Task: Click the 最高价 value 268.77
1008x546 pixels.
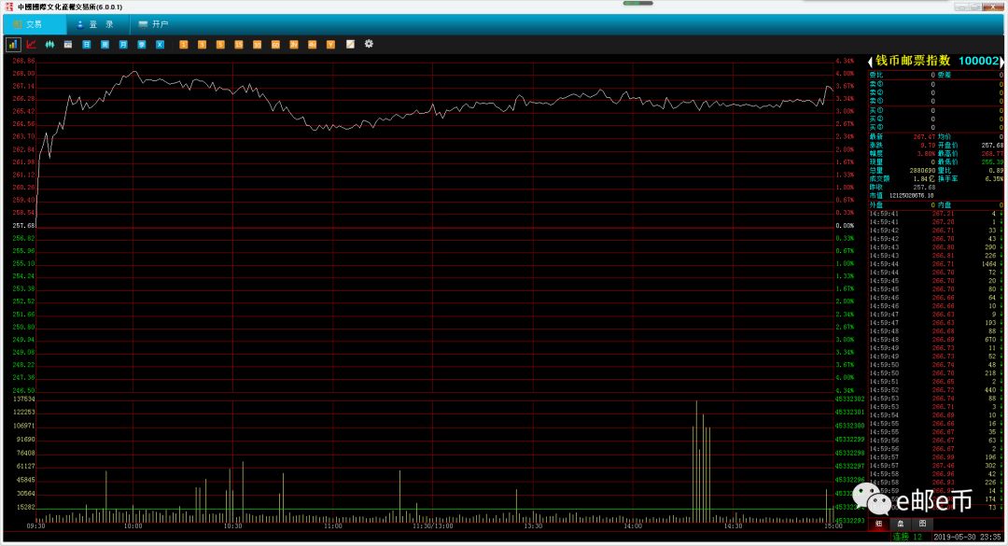Action: pos(992,154)
